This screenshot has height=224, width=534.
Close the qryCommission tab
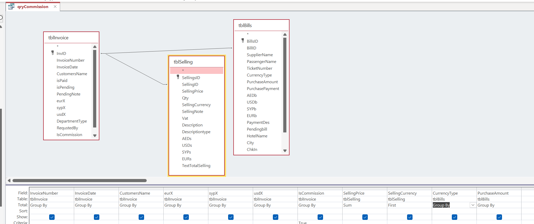coord(55,7)
